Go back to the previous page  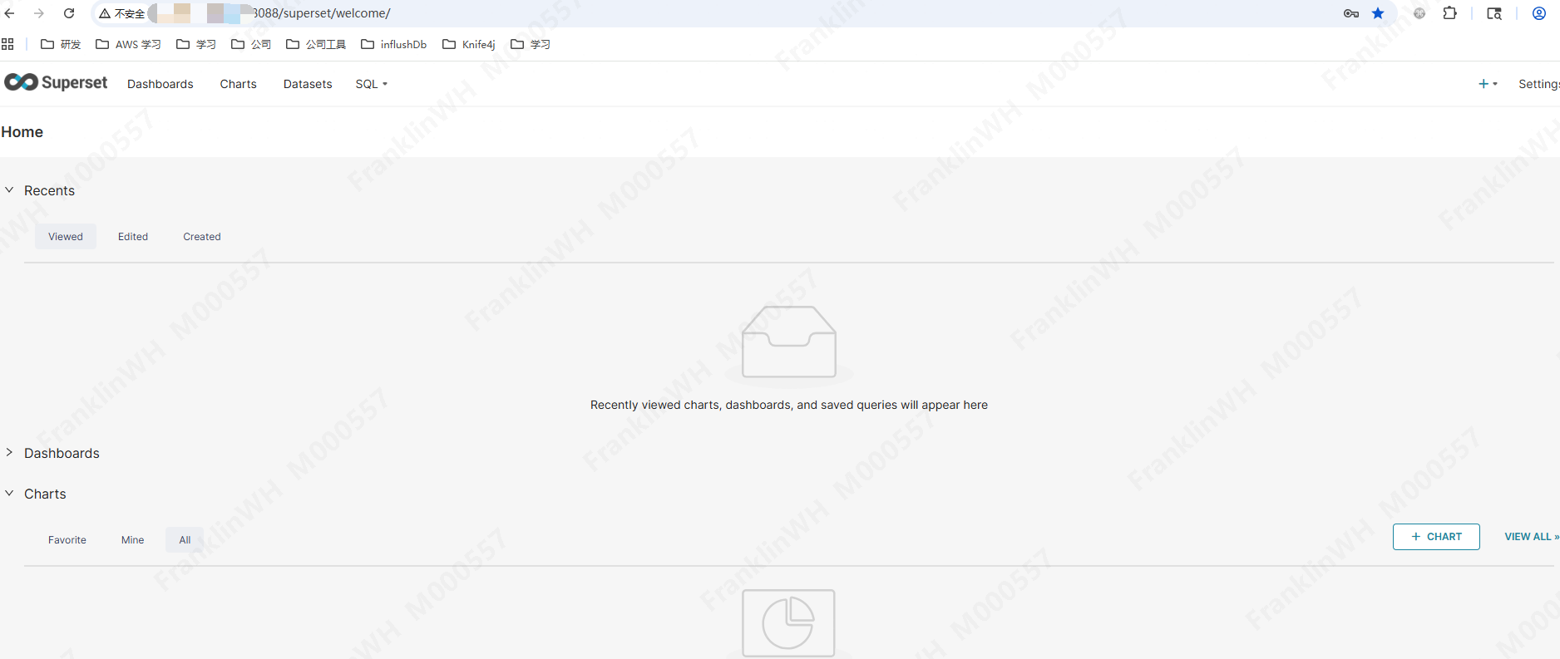10,13
